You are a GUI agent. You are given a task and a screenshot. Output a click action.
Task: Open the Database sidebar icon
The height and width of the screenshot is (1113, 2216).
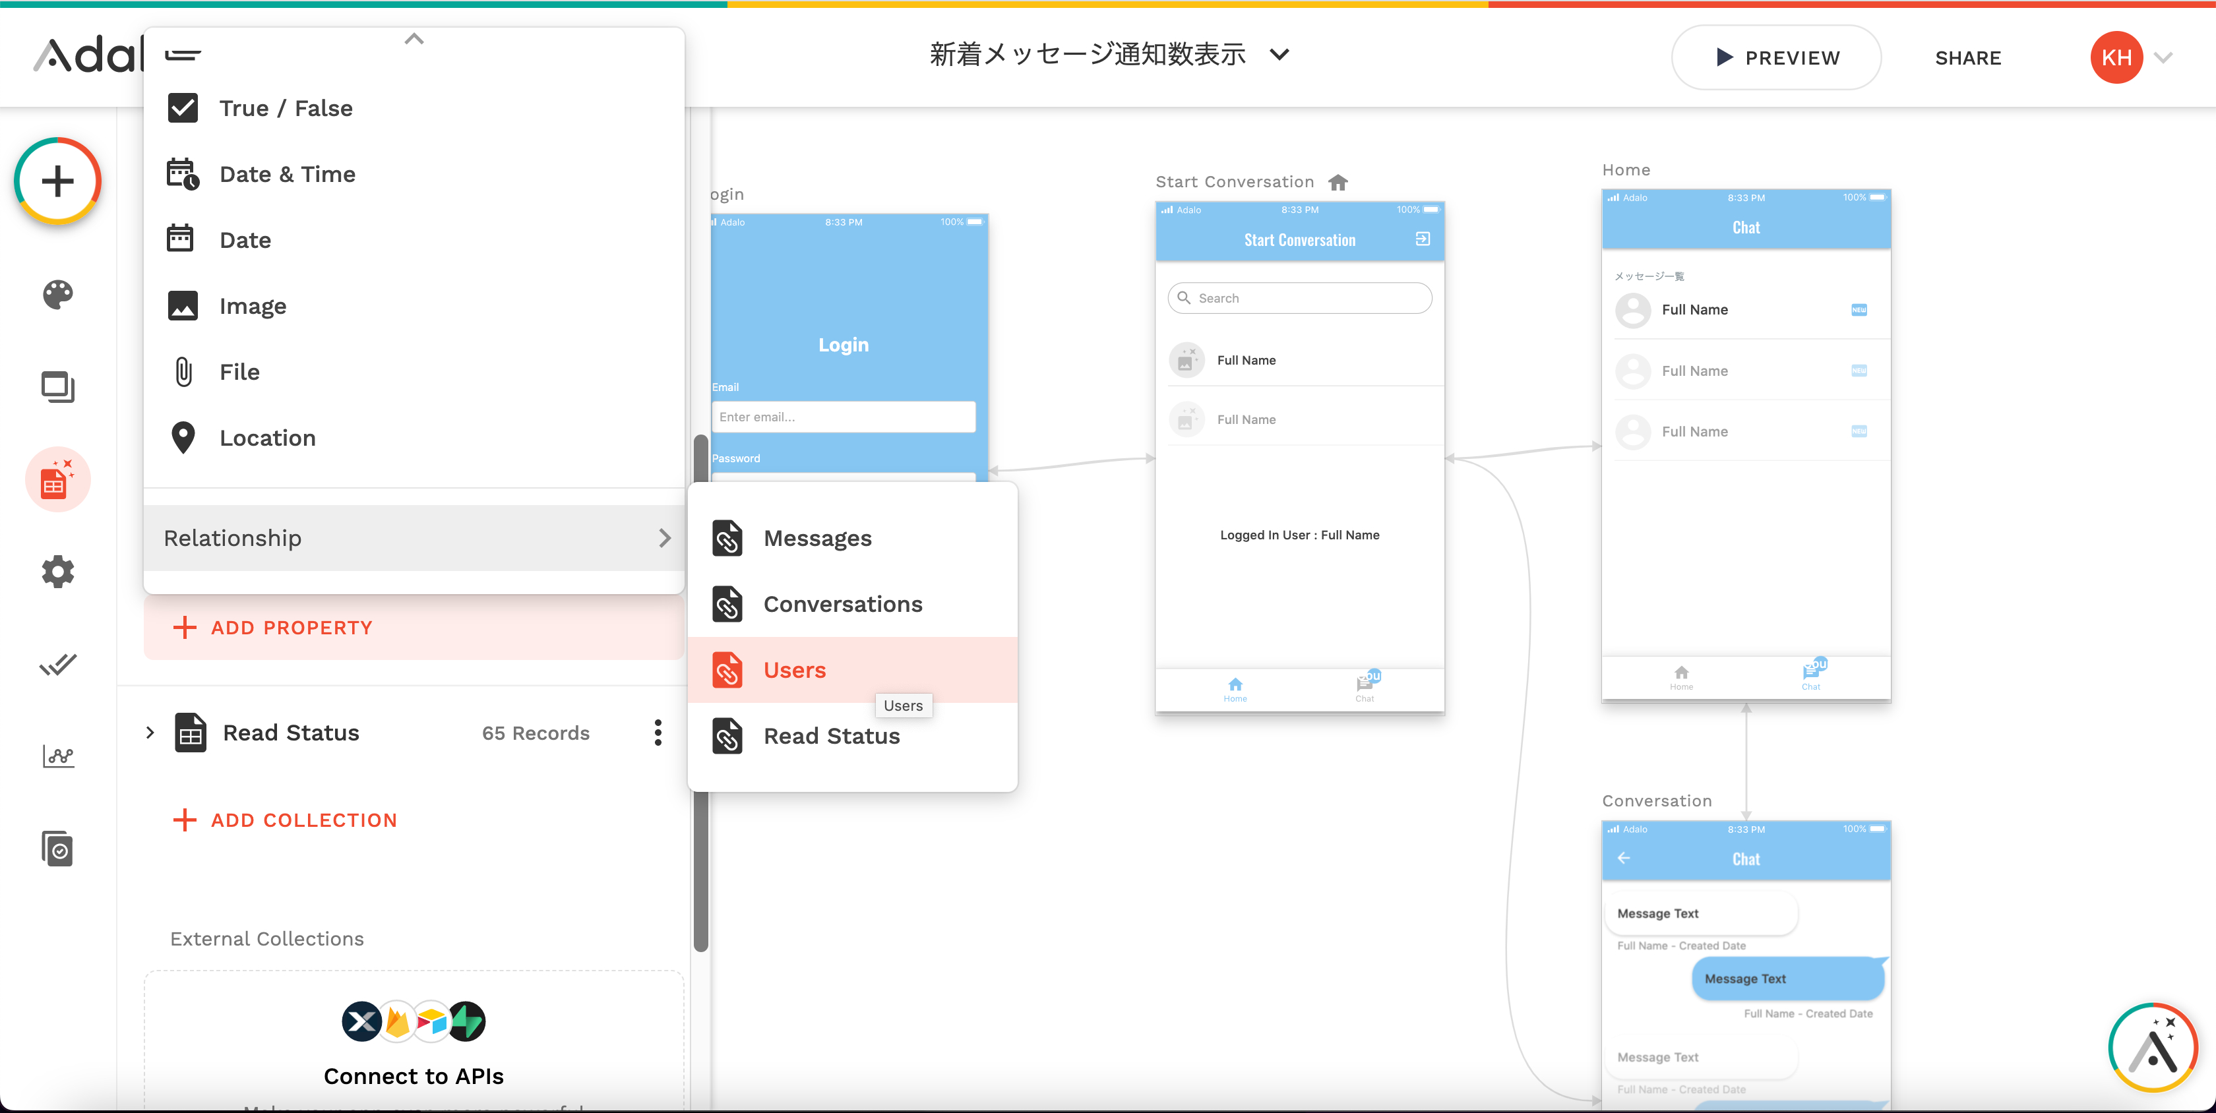point(57,480)
